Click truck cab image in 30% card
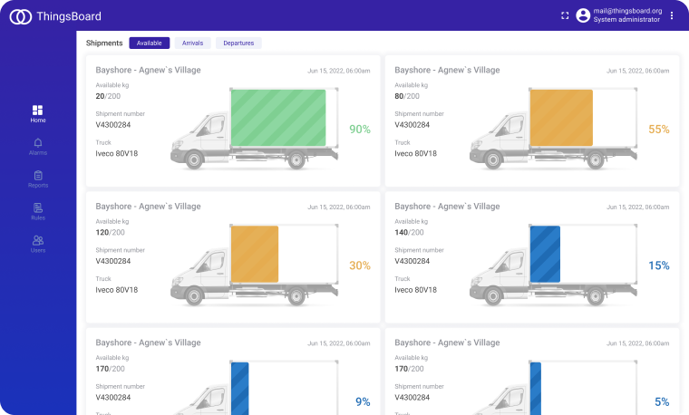The height and width of the screenshot is (415, 689). click(x=201, y=276)
